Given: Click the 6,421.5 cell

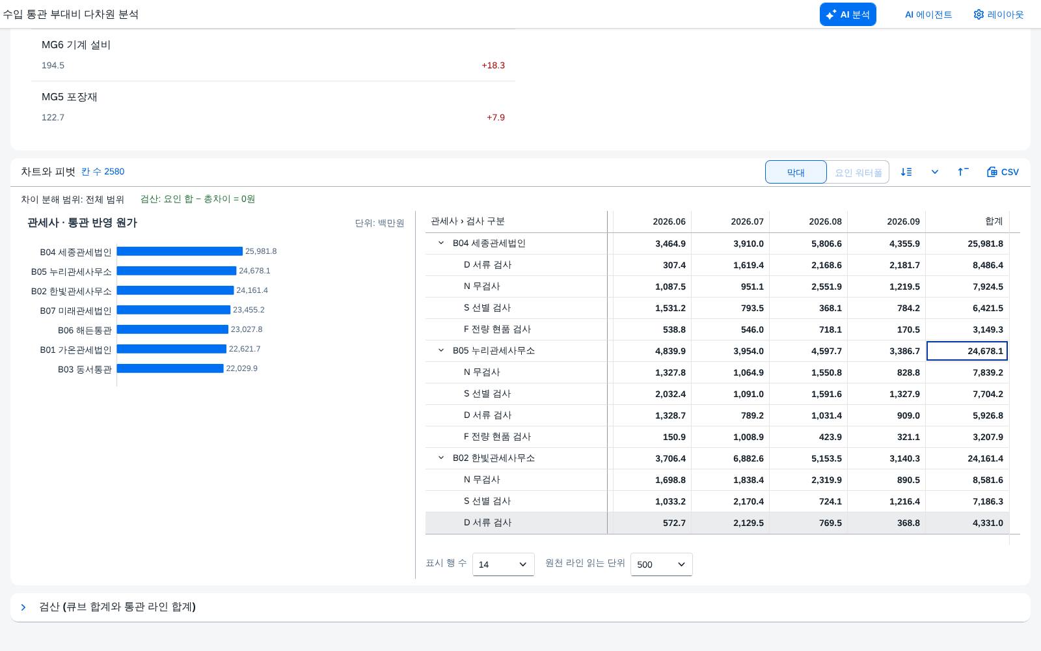Looking at the screenshot, I should click(x=967, y=308).
